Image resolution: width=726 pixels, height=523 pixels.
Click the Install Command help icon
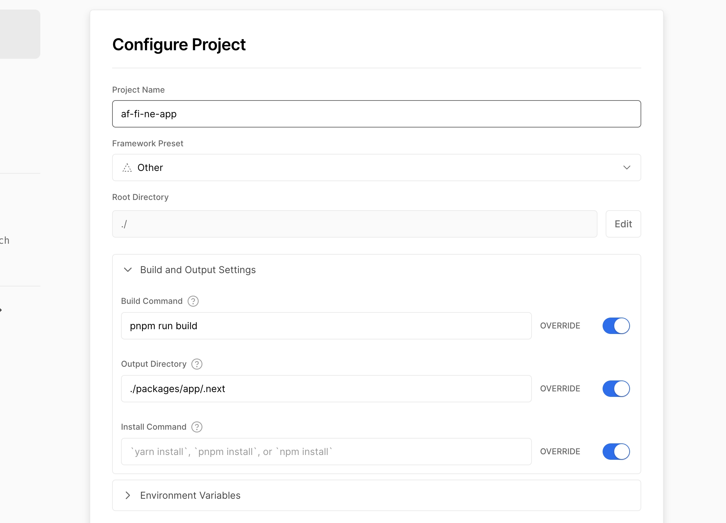click(197, 427)
